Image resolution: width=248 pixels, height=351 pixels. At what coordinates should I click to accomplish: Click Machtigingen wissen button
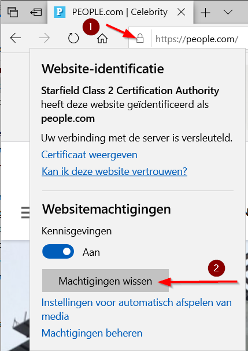coord(105,281)
